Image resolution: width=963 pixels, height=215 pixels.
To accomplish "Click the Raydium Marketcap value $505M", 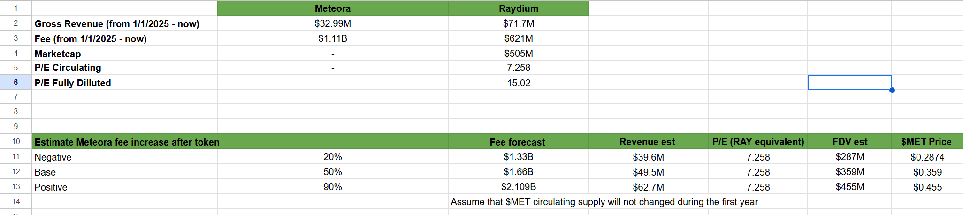I will [518, 54].
